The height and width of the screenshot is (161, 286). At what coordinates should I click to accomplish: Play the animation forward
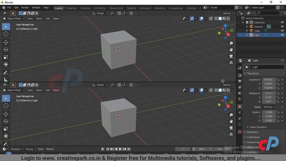click(120, 149)
